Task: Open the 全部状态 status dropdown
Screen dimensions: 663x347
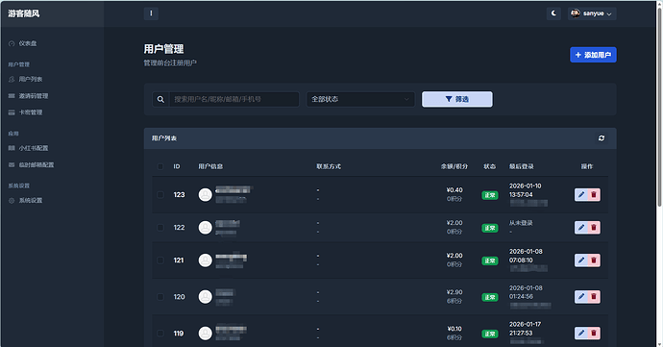Action: tap(360, 99)
